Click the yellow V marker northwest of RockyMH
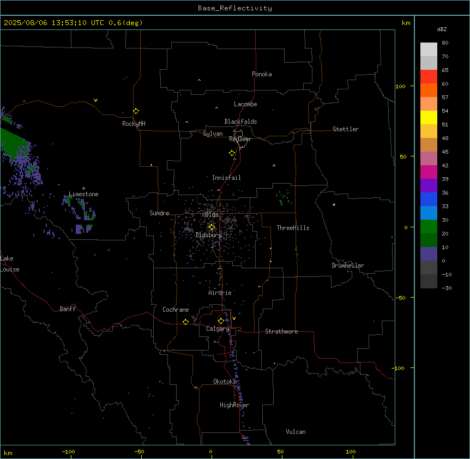470x459 pixels. tap(95, 100)
